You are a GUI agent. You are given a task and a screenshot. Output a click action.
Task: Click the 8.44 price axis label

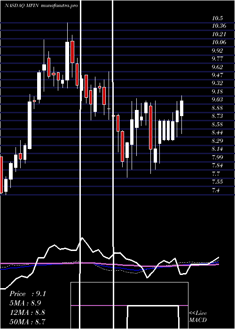coord(217,133)
